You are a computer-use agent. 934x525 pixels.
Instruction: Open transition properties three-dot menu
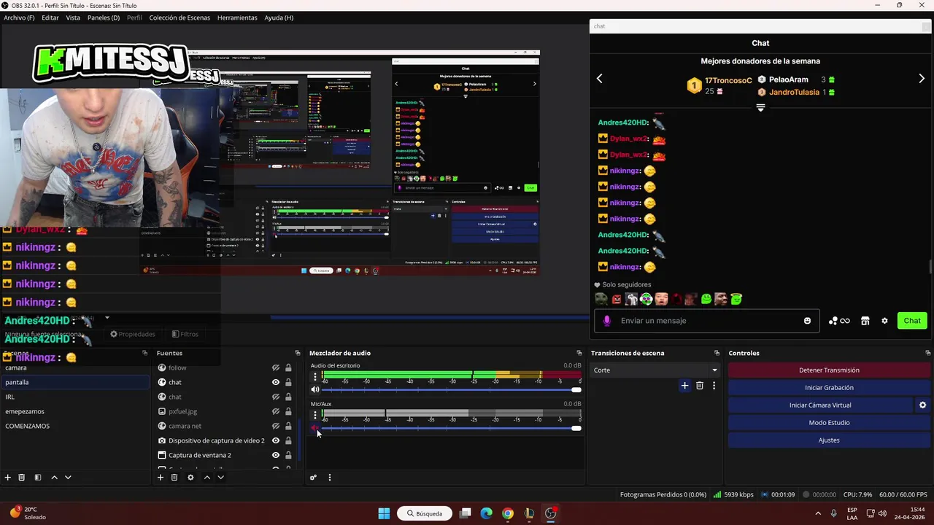coord(714,386)
